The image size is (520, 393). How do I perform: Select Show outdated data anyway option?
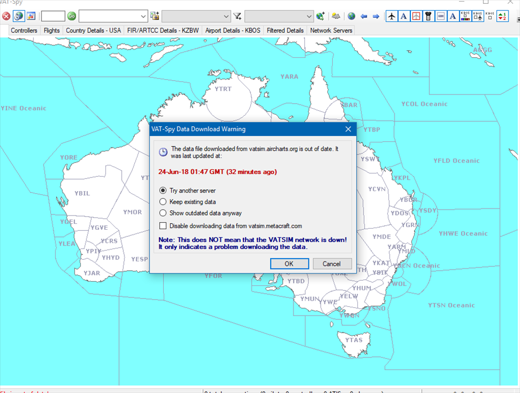coord(200,213)
